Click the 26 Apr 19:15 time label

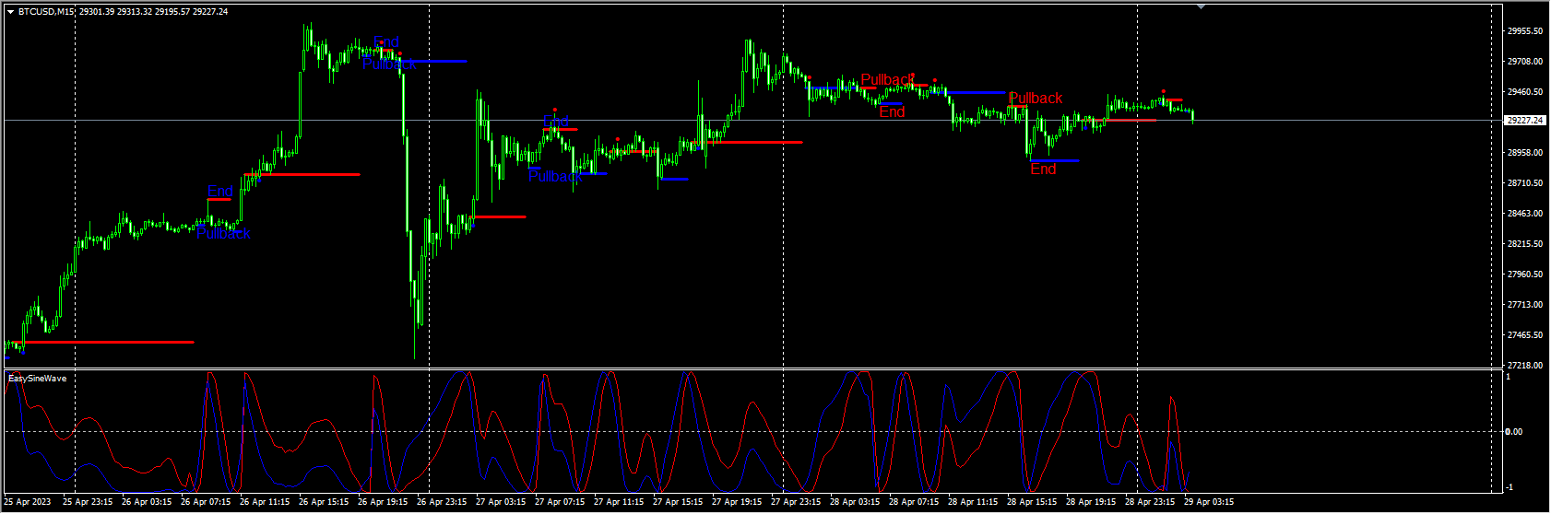click(x=383, y=503)
